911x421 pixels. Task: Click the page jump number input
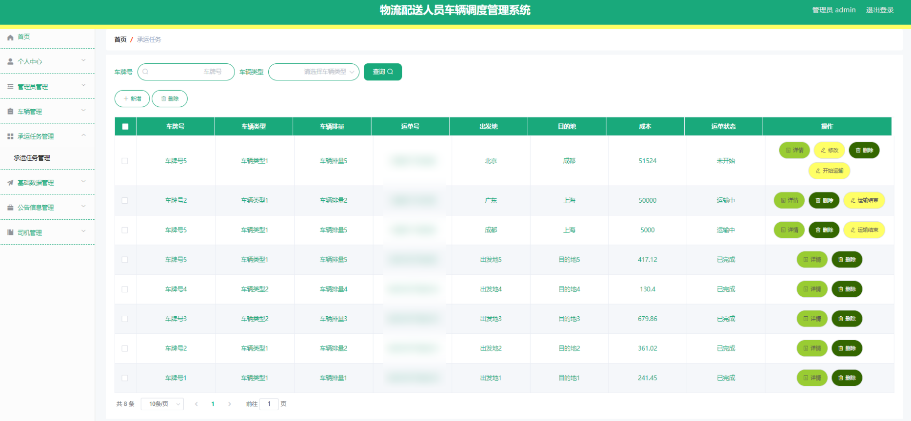[x=269, y=404]
